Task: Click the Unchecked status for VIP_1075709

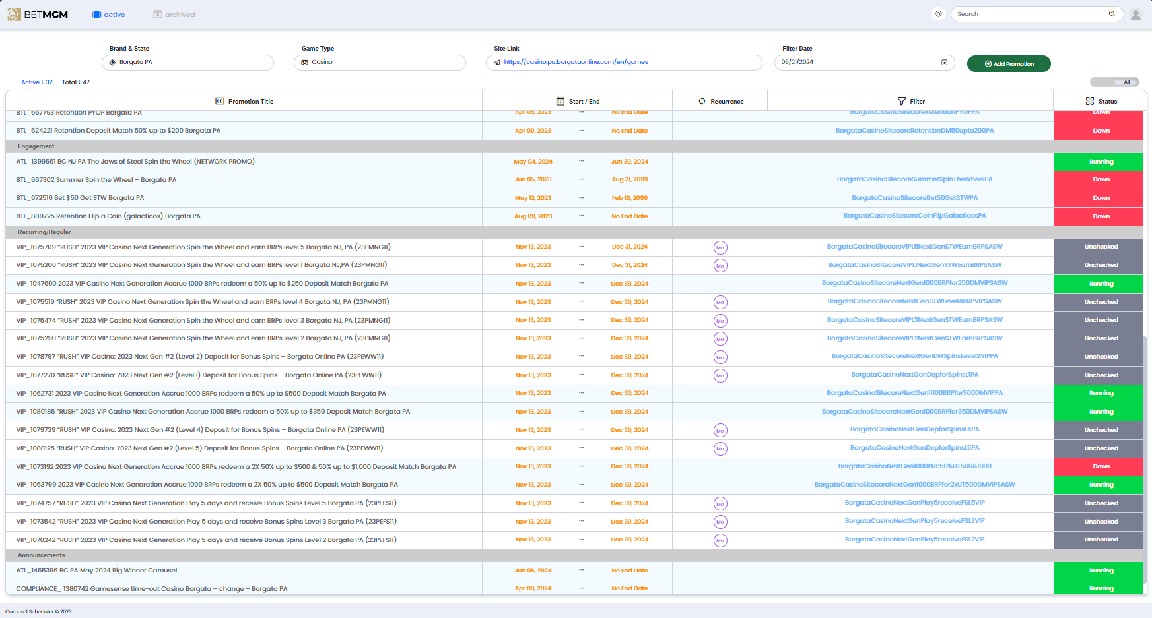Action: (1099, 247)
